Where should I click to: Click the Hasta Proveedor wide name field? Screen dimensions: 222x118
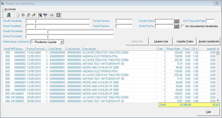coord(81,37)
